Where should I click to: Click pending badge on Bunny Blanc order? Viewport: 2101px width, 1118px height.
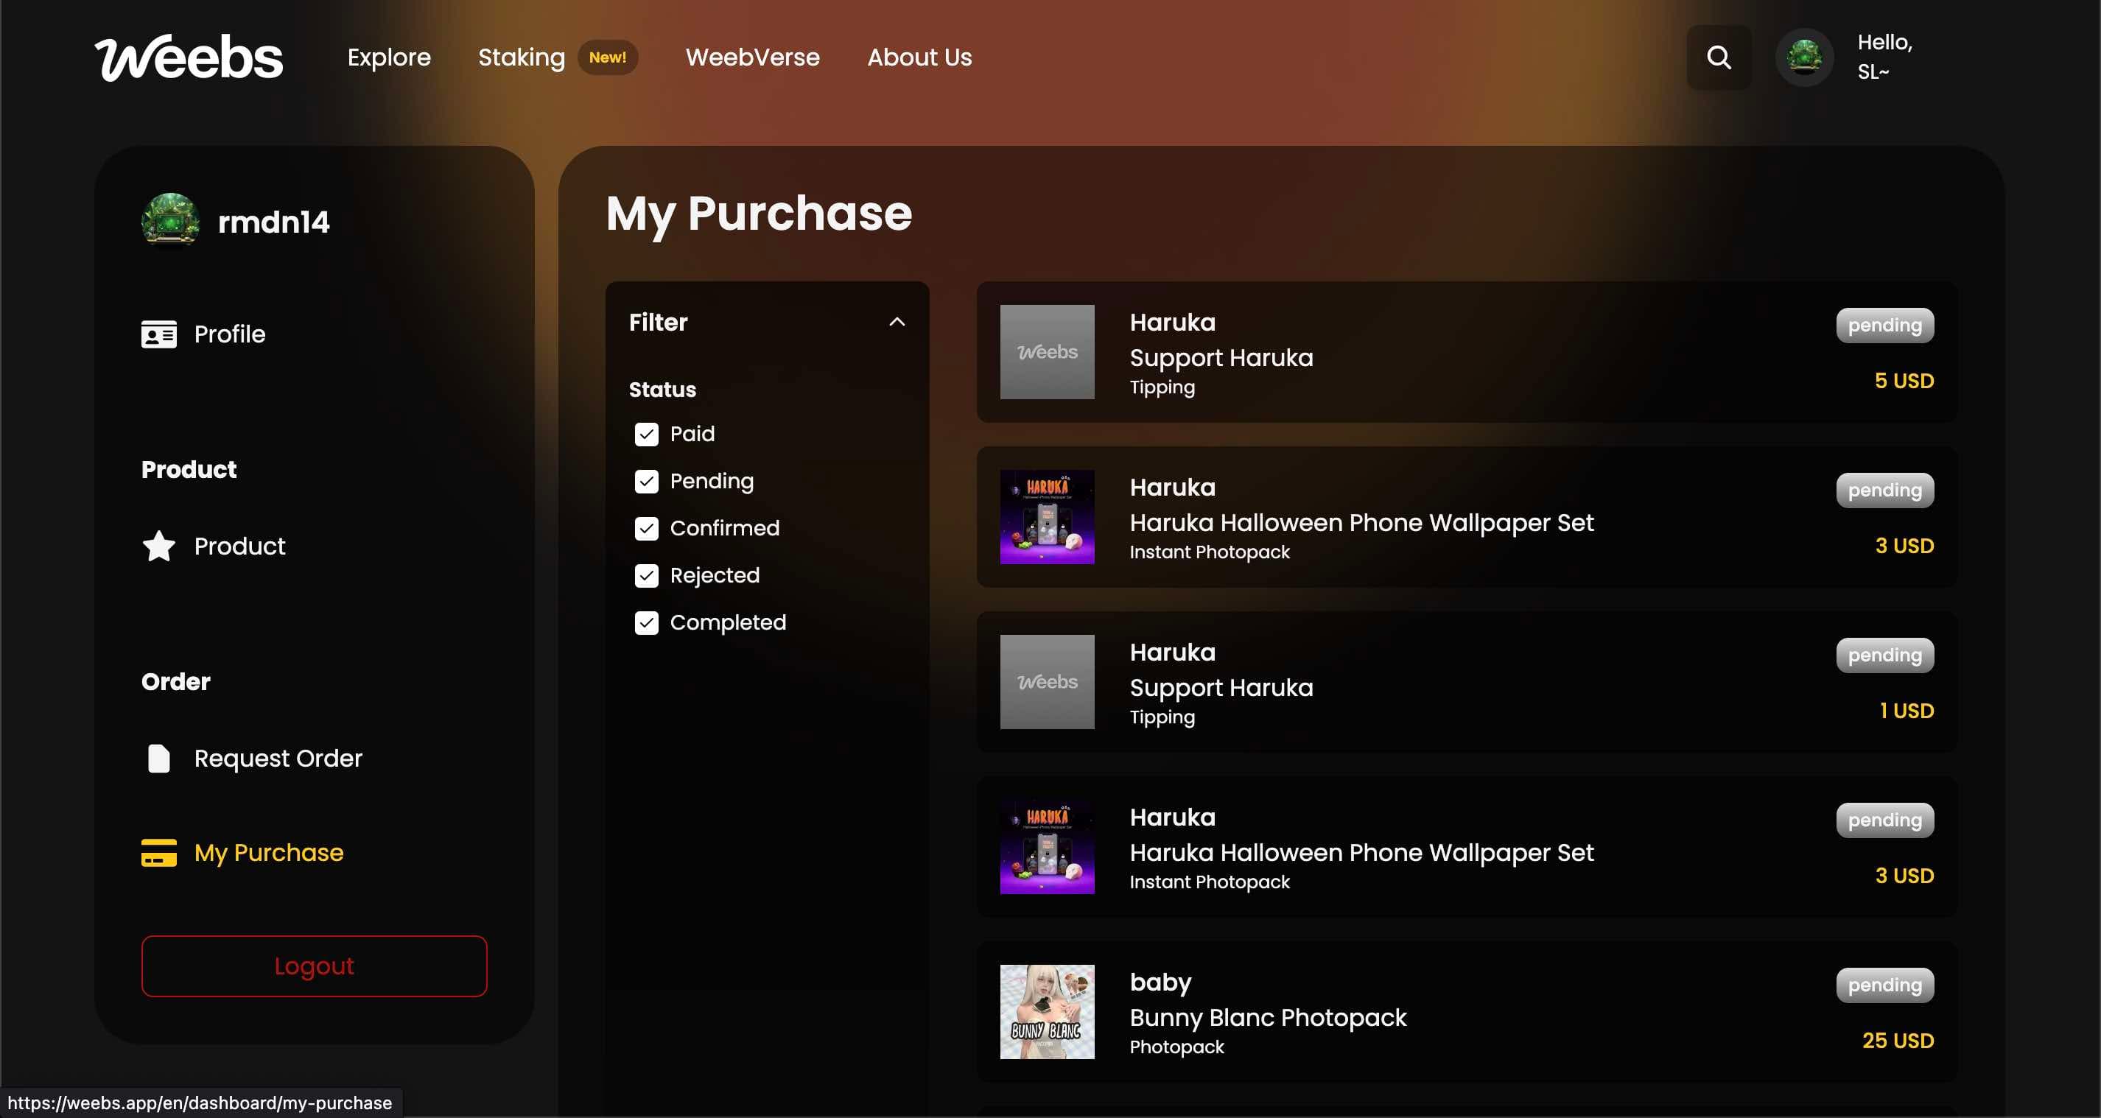1885,985
